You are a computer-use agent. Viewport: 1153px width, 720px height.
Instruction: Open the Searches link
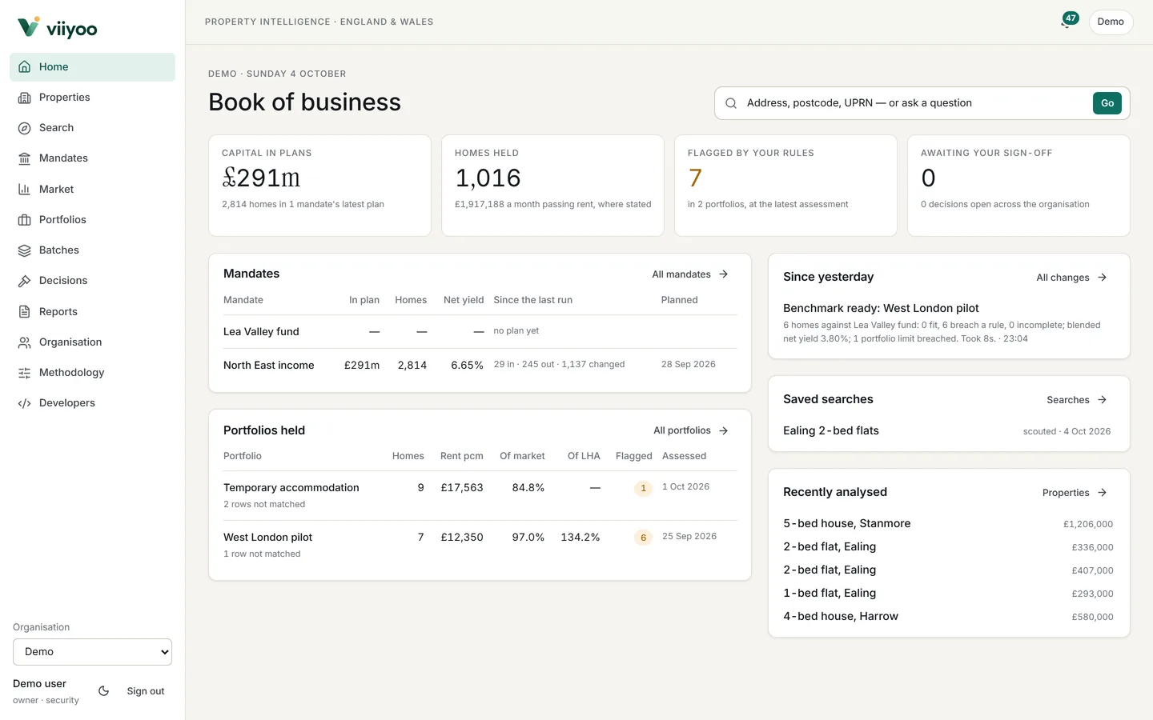pyautogui.click(x=1077, y=400)
